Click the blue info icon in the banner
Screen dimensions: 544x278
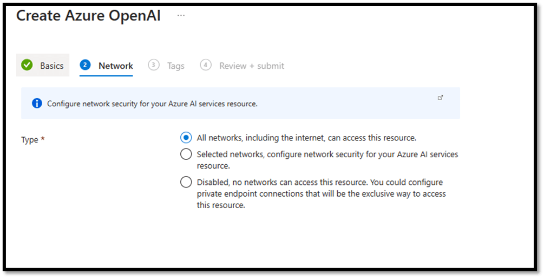(x=37, y=104)
